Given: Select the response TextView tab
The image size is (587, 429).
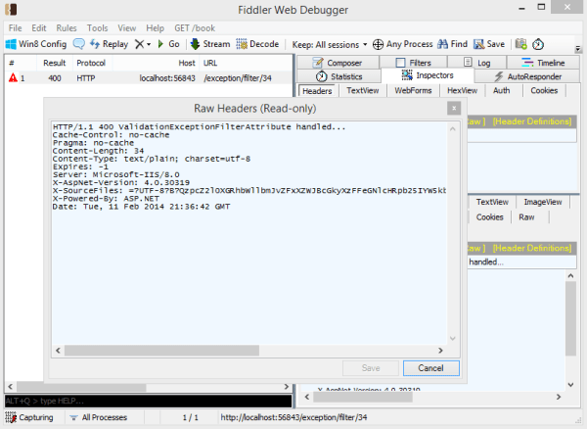Looking at the screenshot, I should pos(492,202).
